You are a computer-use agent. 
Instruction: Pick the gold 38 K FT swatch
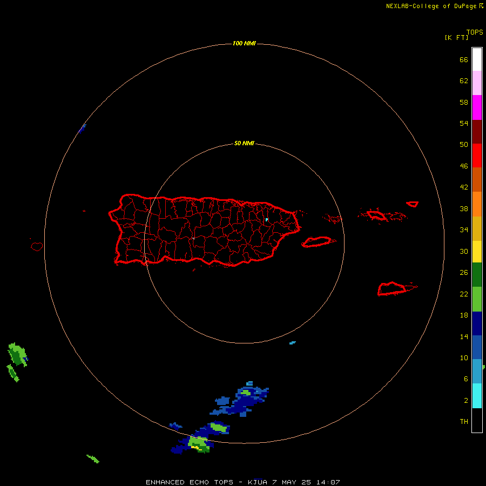(x=477, y=228)
